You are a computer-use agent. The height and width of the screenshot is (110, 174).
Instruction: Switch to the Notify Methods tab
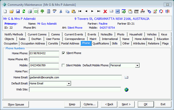pyautogui.click(x=14, y=34)
